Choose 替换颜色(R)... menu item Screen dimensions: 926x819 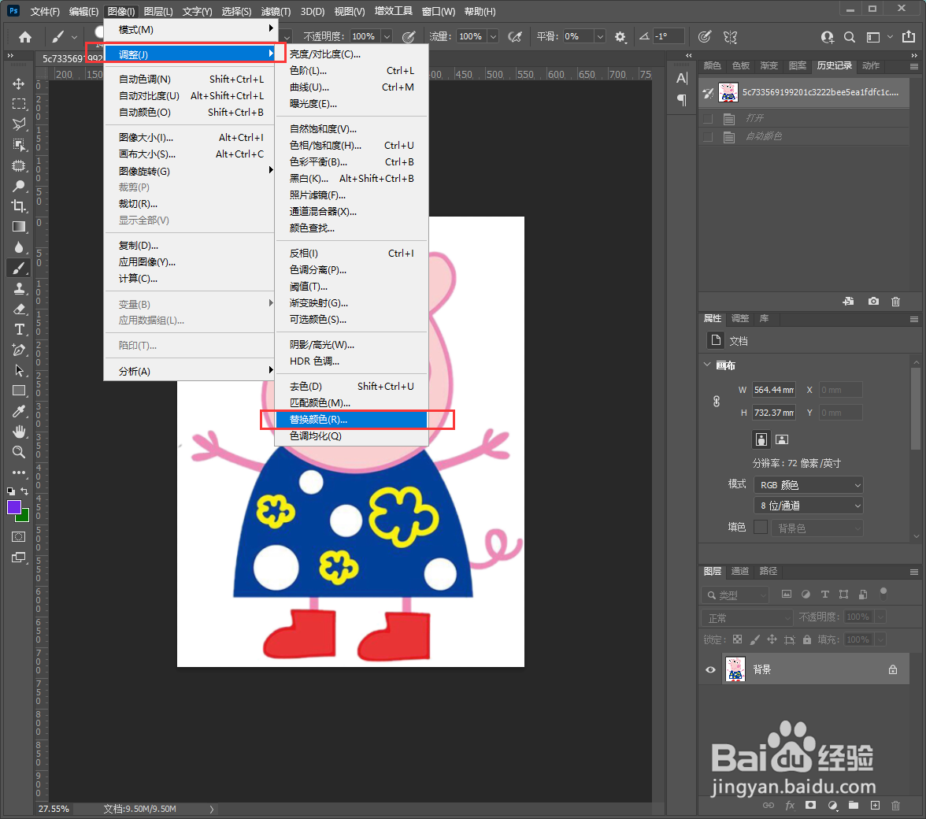(x=351, y=420)
